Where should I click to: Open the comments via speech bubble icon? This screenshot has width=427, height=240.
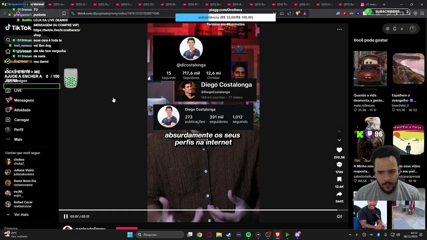(339, 165)
